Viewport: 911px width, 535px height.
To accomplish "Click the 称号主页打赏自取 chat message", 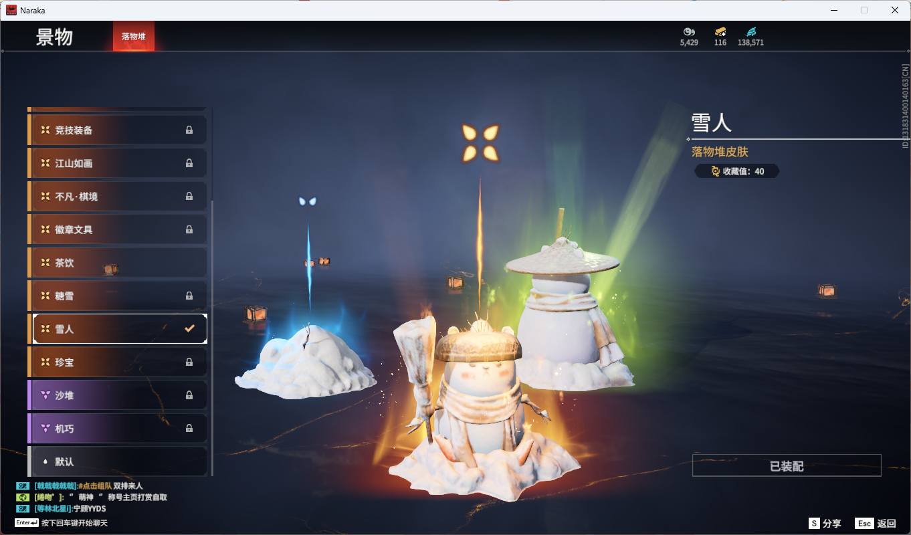I will pyautogui.click(x=137, y=498).
